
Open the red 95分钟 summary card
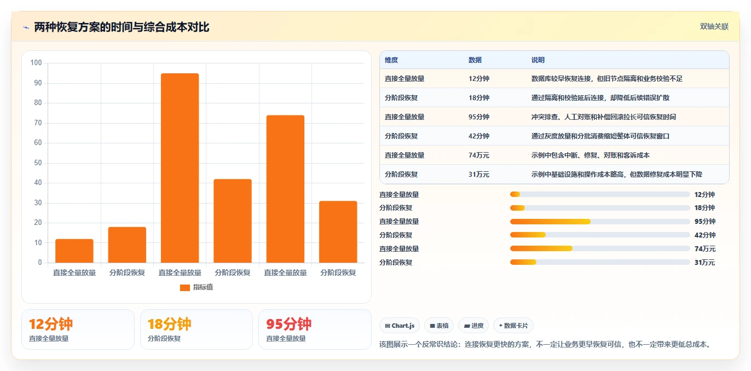(x=315, y=329)
